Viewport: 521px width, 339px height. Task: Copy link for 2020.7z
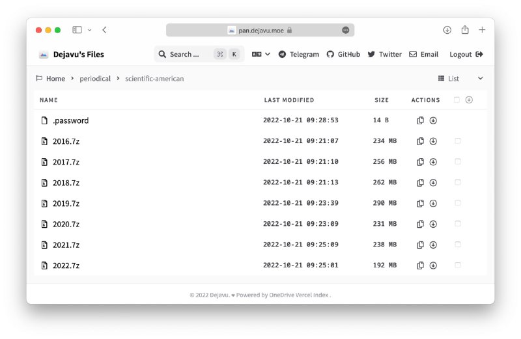pos(420,224)
